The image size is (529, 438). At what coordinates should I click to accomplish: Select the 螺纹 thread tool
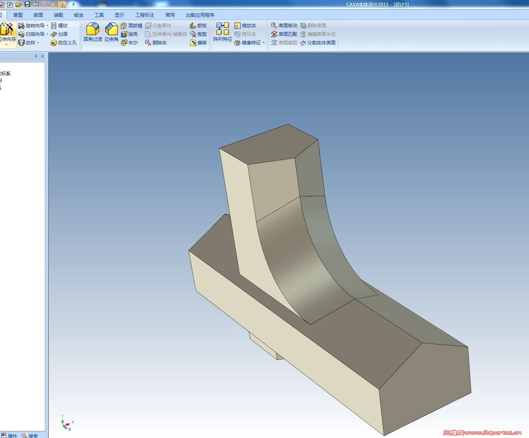click(x=59, y=26)
